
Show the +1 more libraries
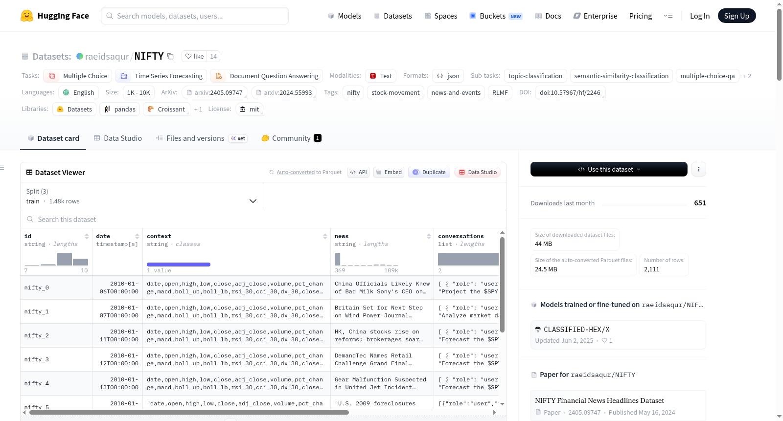tap(198, 109)
